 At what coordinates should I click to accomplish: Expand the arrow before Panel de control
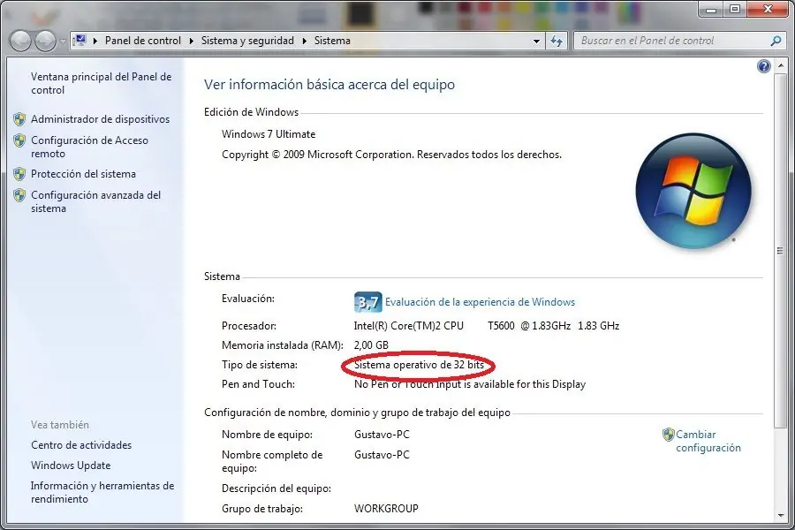click(x=95, y=41)
